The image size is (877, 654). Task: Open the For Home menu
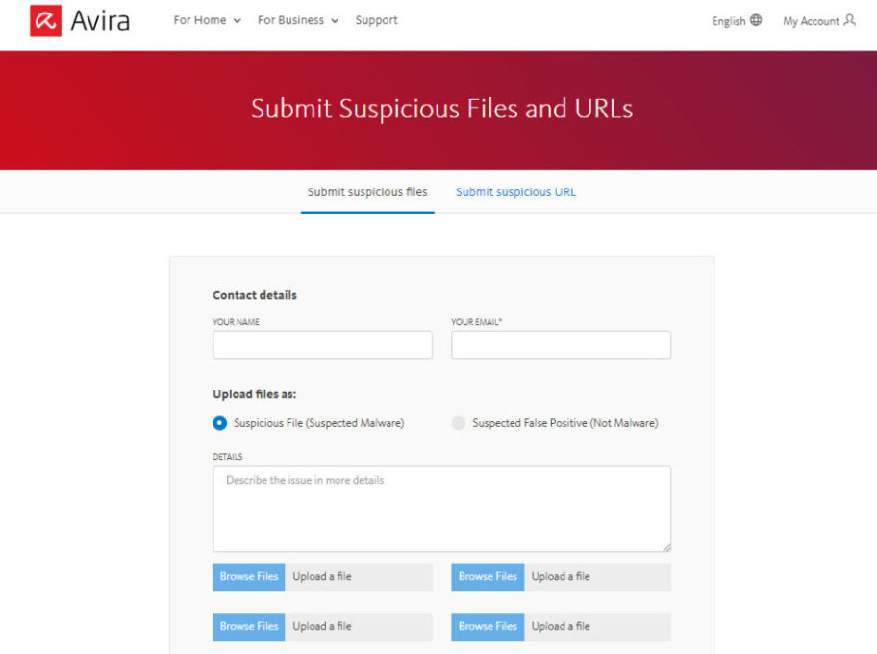(x=207, y=20)
